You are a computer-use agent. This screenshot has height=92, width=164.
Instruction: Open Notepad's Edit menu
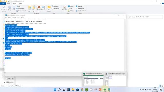tap(9, 18)
